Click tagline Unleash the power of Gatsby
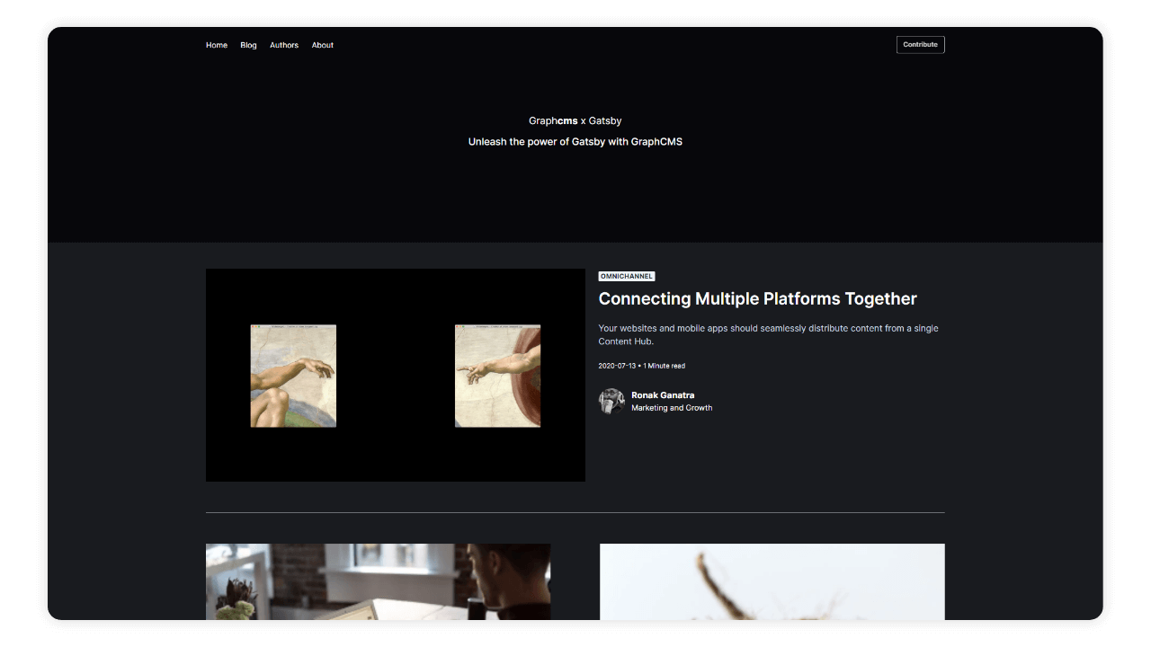Viewport: 1151px width, 647px height. [575, 142]
